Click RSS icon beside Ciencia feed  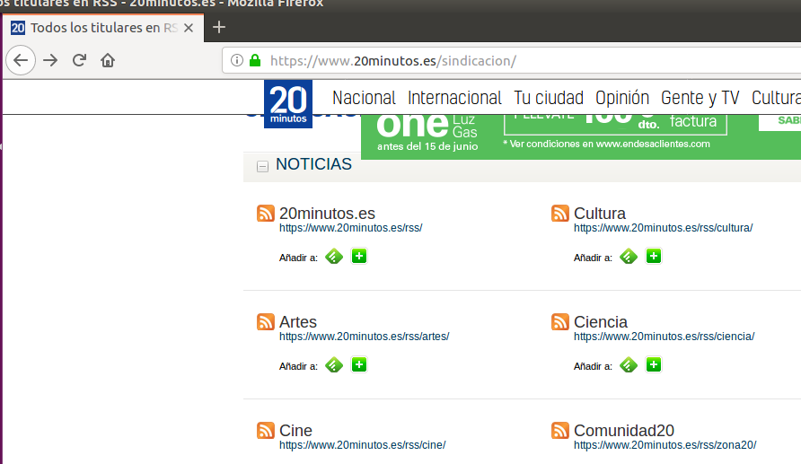[x=560, y=321]
